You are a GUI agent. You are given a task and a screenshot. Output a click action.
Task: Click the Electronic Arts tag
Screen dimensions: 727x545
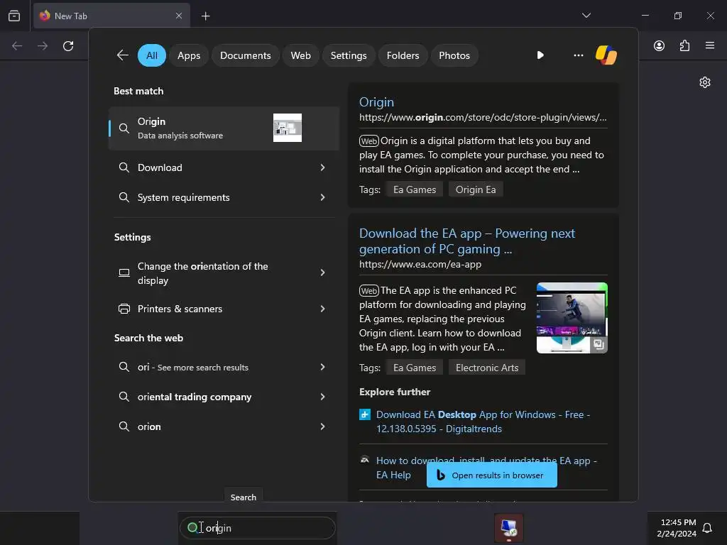pyautogui.click(x=487, y=368)
